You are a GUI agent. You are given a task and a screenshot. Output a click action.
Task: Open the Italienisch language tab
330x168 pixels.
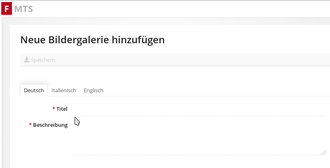[x=64, y=90]
